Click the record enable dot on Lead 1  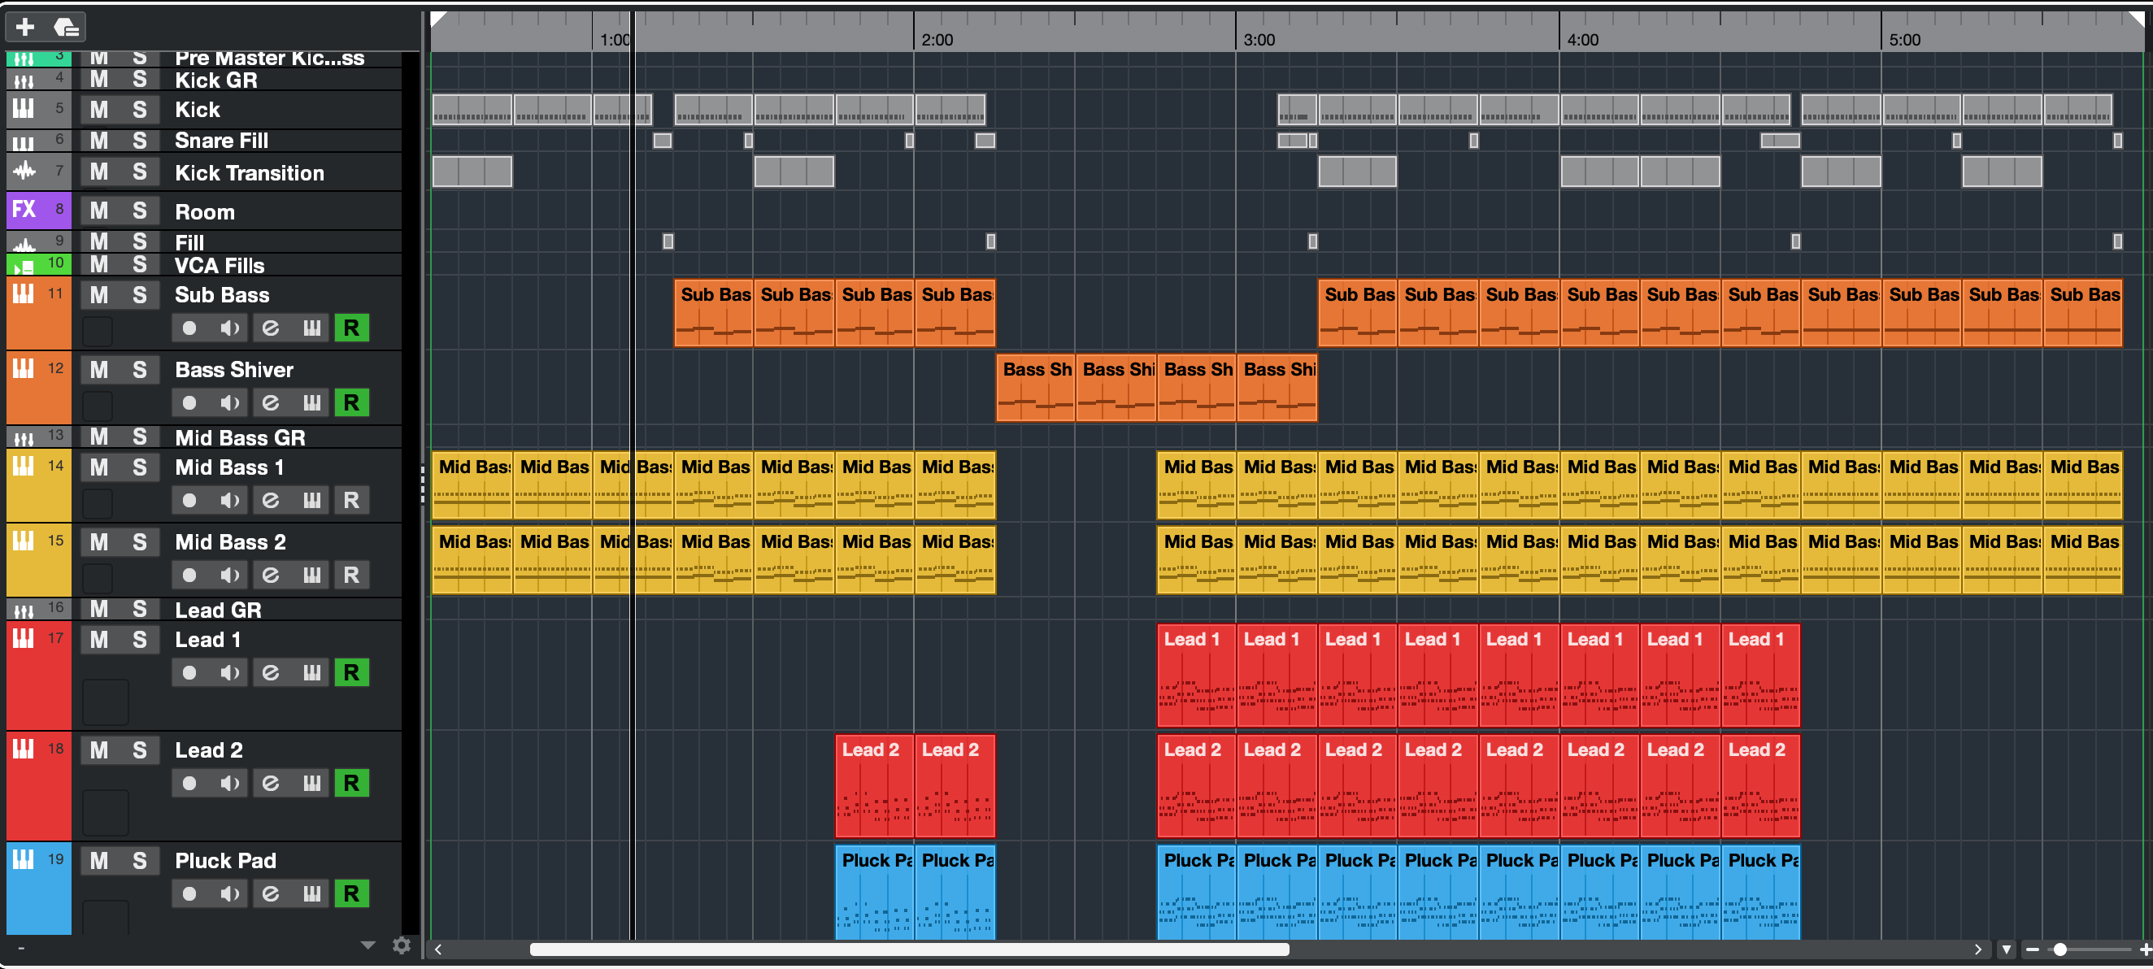(x=189, y=673)
